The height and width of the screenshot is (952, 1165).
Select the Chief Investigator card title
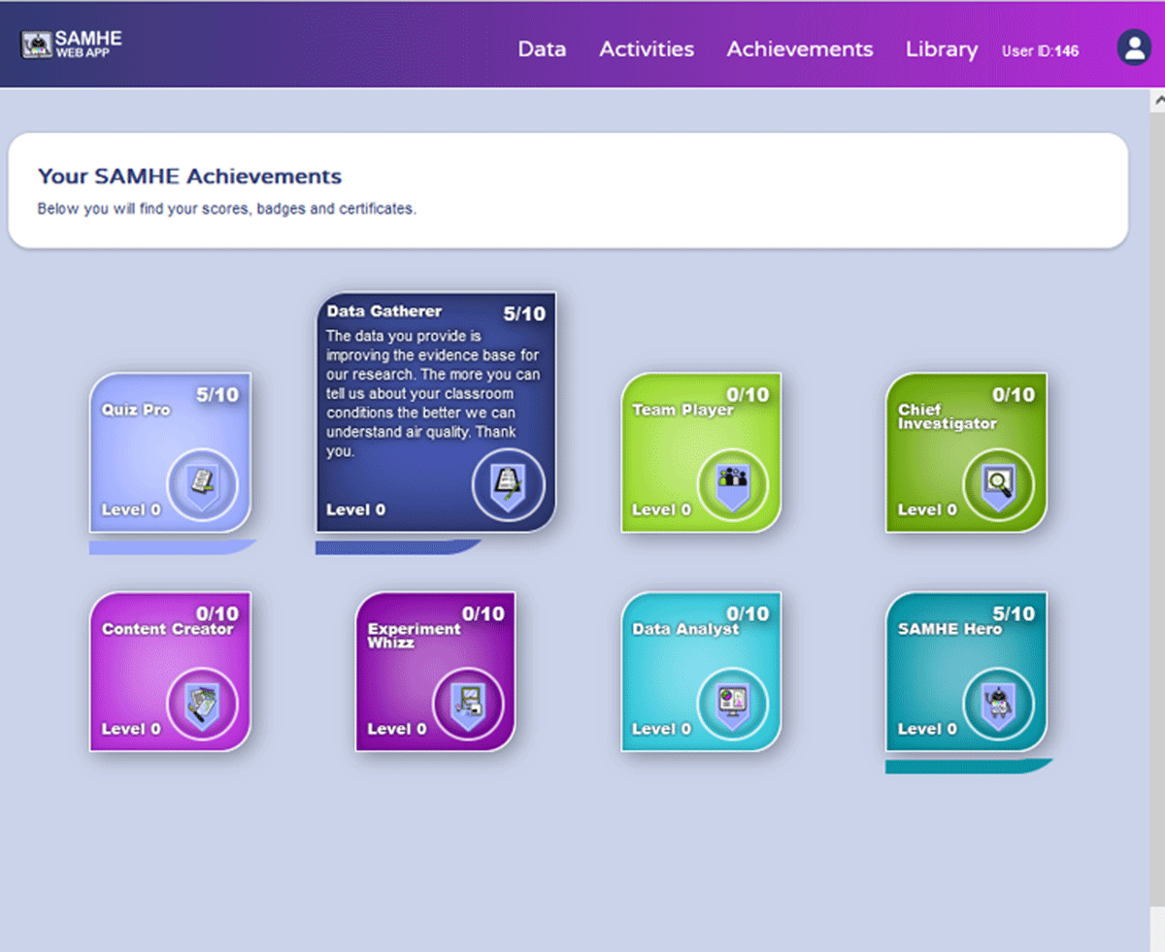[948, 416]
